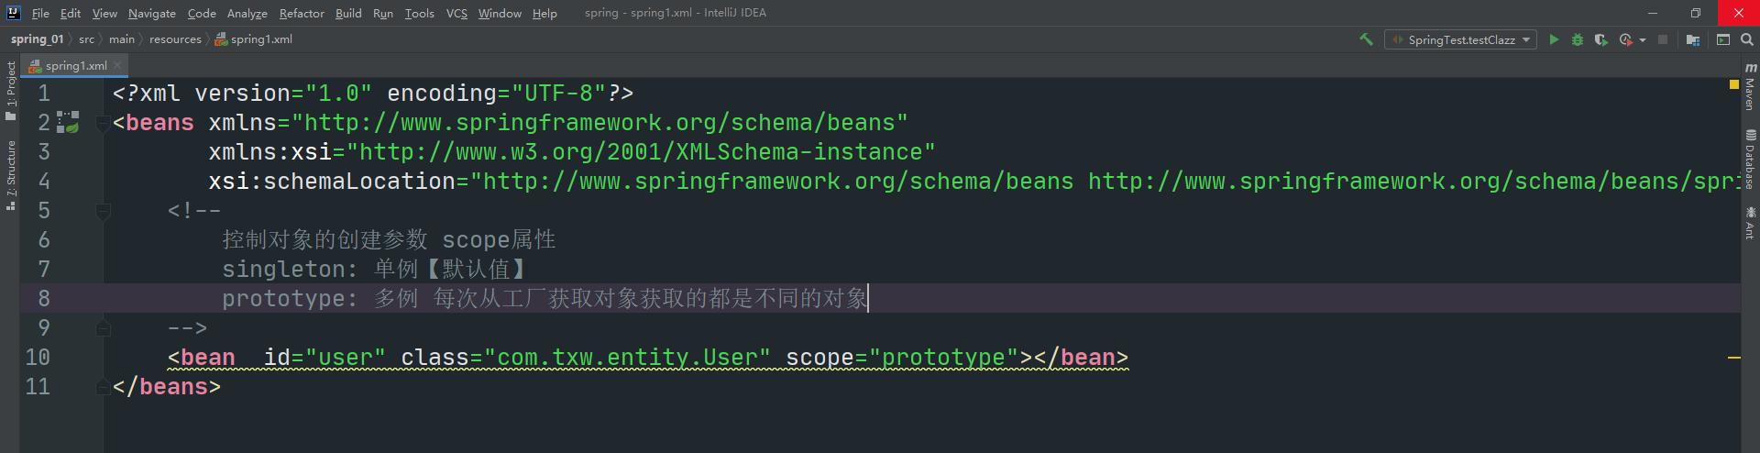Click the src breadcrumb
The height and width of the screenshot is (453, 1760).
[x=86, y=39]
